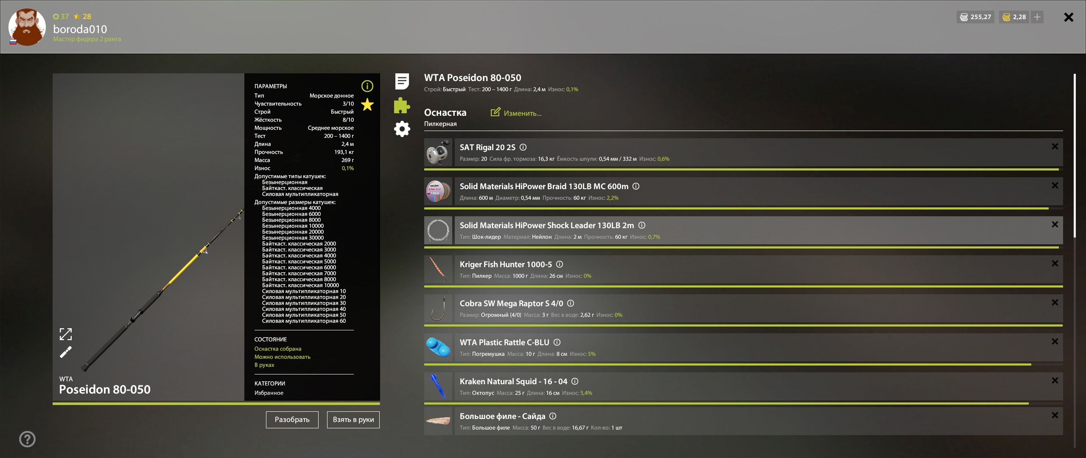
Task: Click the plus icon to add gold coins
Action: coord(1037,17)
